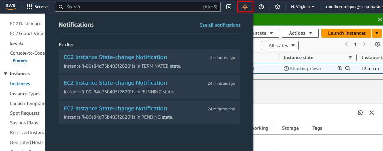The height and width of the screenshot is (151, 383).
Task: Switch to the Storage tab
Action: click(290, 128)
